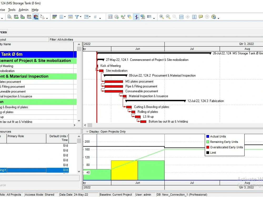The image size is (263, 197).
Task: Click the Apply Actuals icon
Action: coord(143,17)
